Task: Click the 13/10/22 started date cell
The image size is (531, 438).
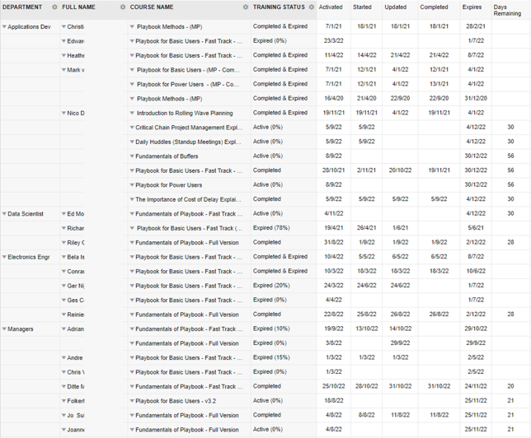Action: point(366,328)
